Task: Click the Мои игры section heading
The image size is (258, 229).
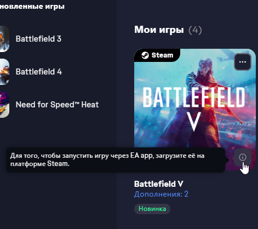Action: pyautogui.click(x=159, y=30)
